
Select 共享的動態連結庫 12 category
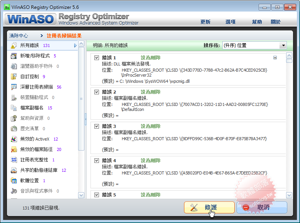[43, 170]
